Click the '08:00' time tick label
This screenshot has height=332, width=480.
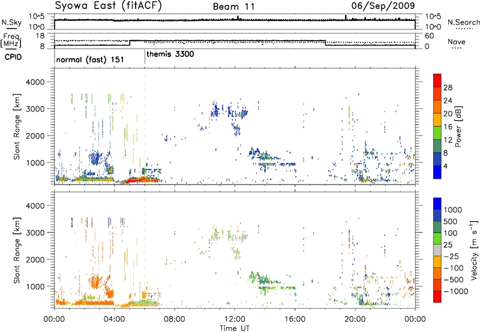(175, 319)
